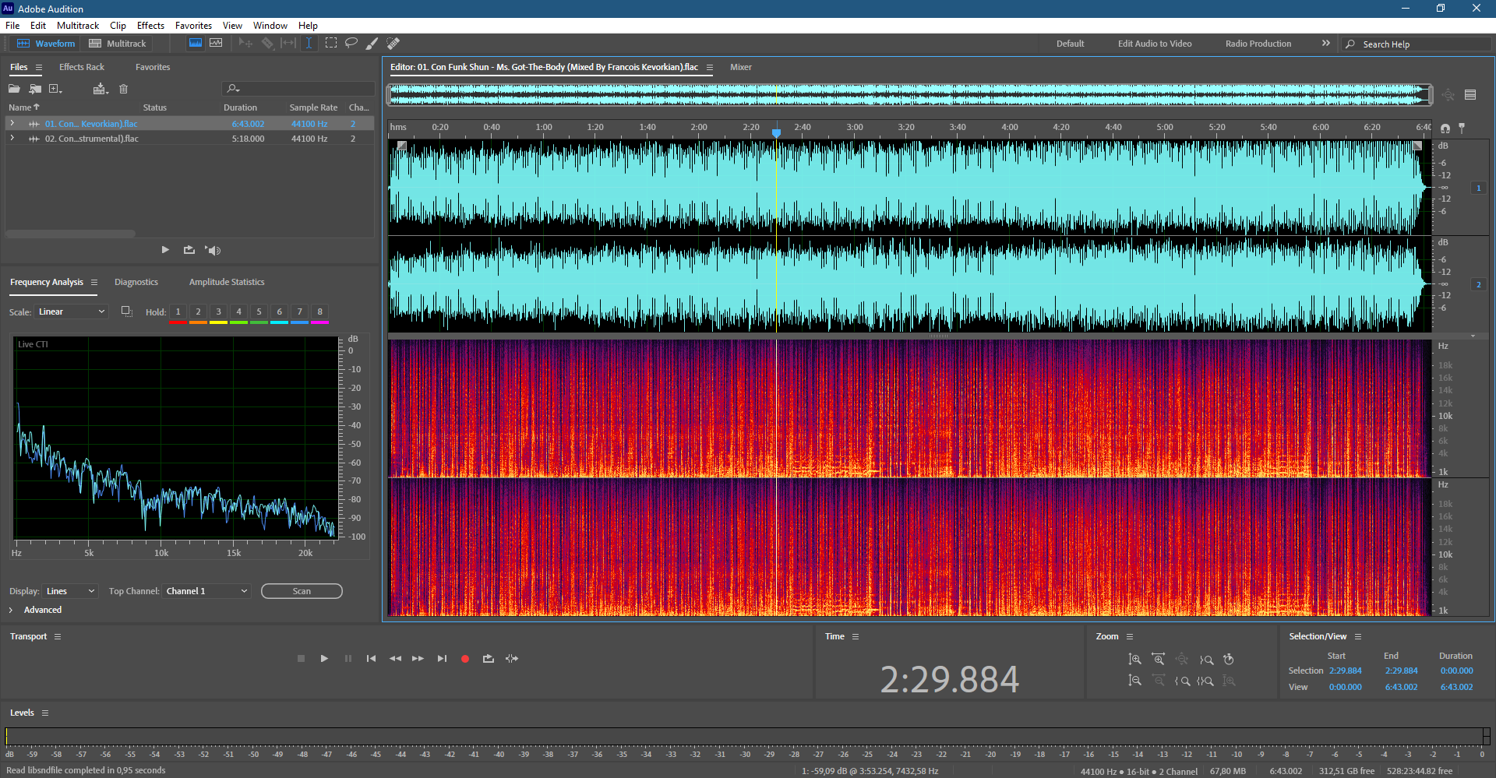The height and width of the screenshot is (778, 1496).
Task: Open the Editor panel menu icon
Action: [x=709, y=68]
